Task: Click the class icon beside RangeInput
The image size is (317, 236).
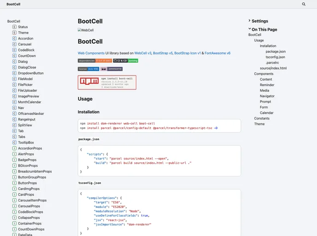Action: coord(14,119)
